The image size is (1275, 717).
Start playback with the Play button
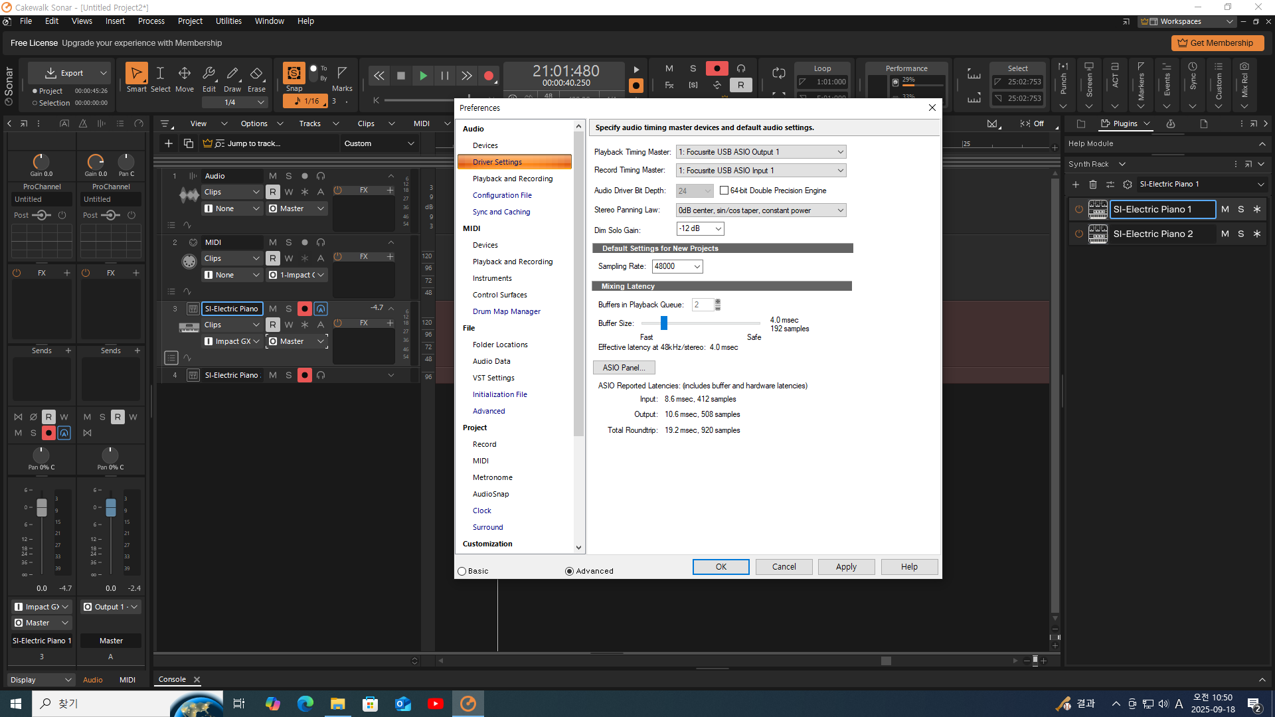423,76
